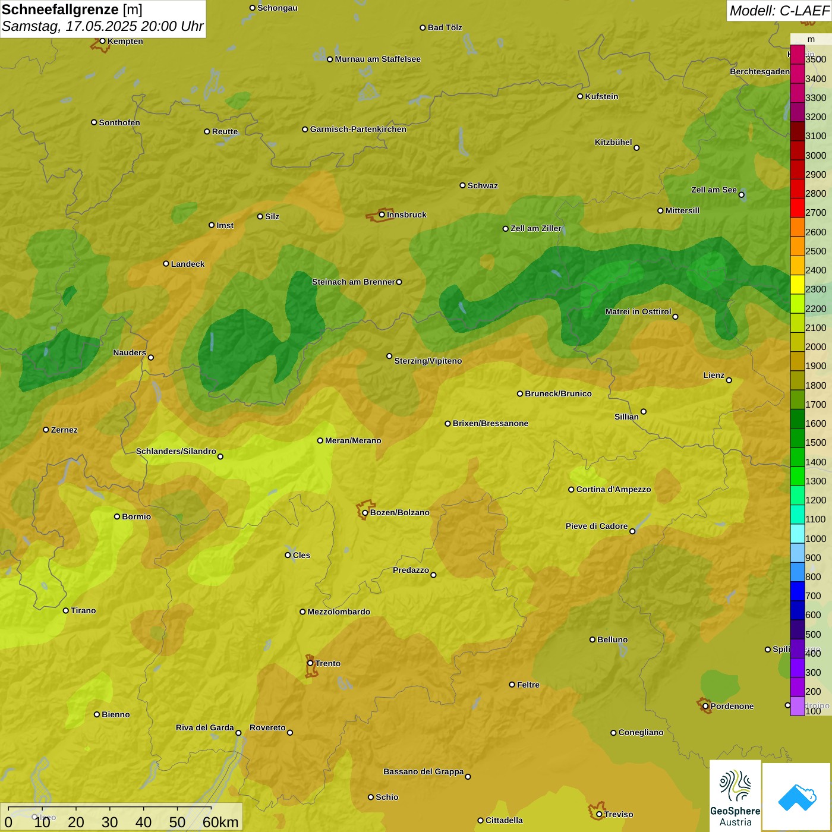Image resolution: width=832 pixels, height=832 pixels.
Task: Click the Zell am Ziller label
Action: coord(536,228)
